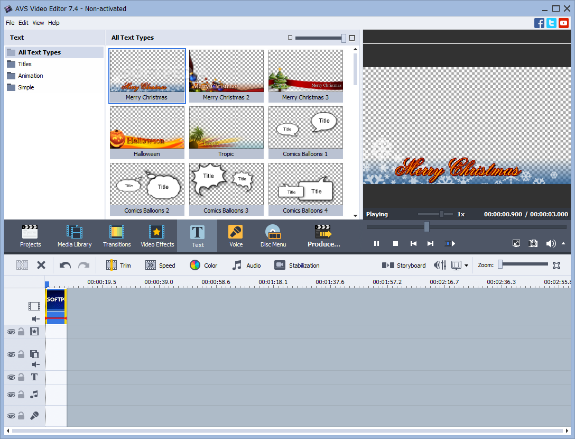Click the large thumbnails icon
This screenshot has width=575, height=439.
pos(352,38)
